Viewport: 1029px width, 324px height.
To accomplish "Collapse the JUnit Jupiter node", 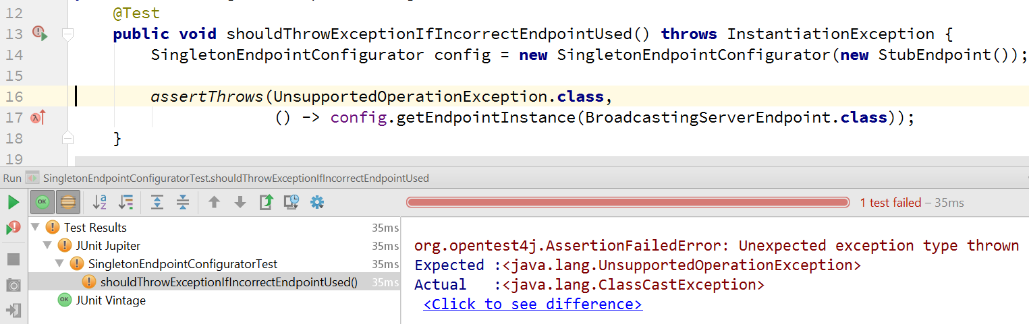I will click(47, 246).
